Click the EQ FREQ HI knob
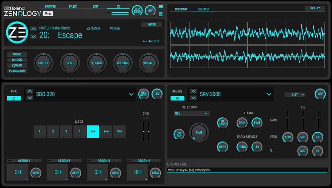The height and width of the screenshot is (188, 332). [x=318, y=137]
